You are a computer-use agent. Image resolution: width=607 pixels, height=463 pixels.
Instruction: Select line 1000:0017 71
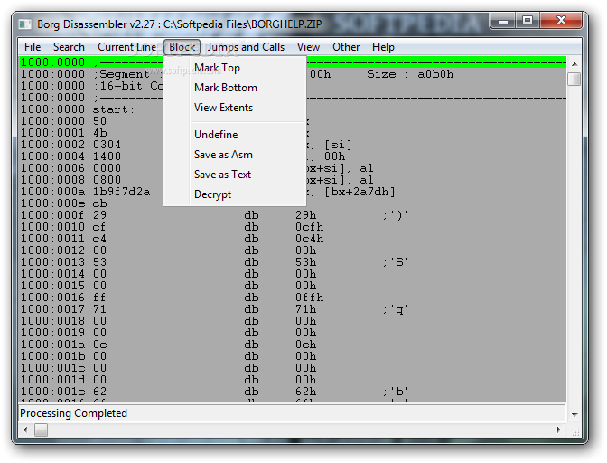[293, 309]
